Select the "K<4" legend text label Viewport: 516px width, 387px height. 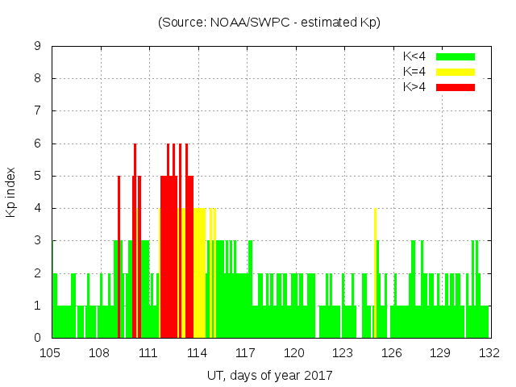415,56
